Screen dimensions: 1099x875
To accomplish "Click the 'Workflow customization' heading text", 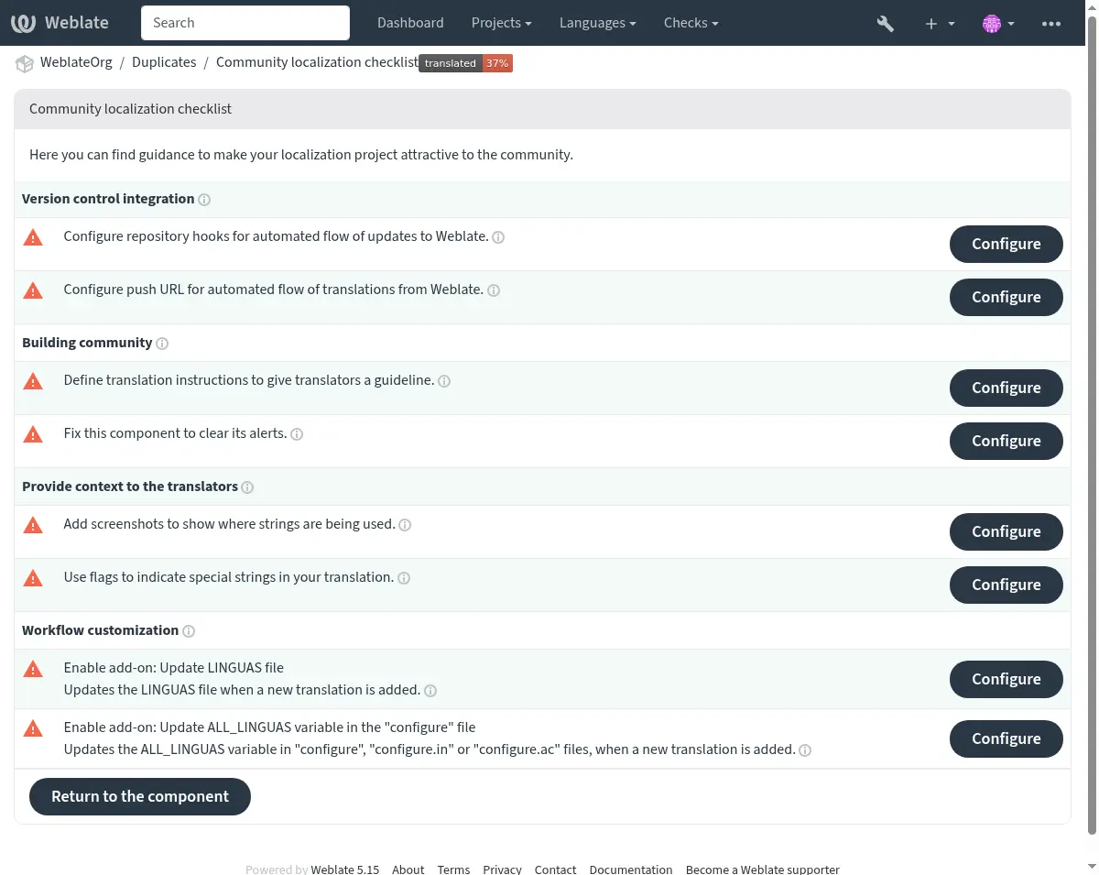I will (100, 630).
